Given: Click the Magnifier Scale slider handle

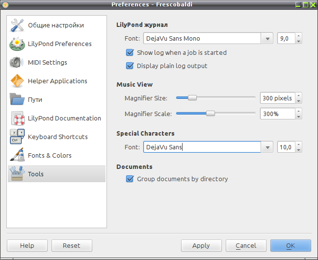Looking at the screenshot, I should pos(211,114).
